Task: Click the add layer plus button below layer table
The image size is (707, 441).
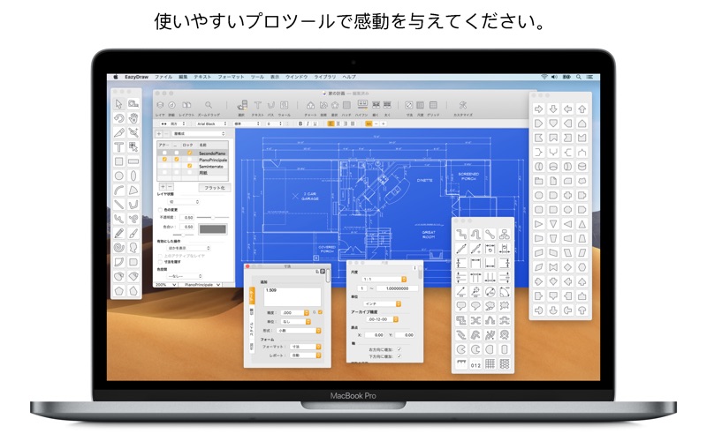Action: coord(163,186)
